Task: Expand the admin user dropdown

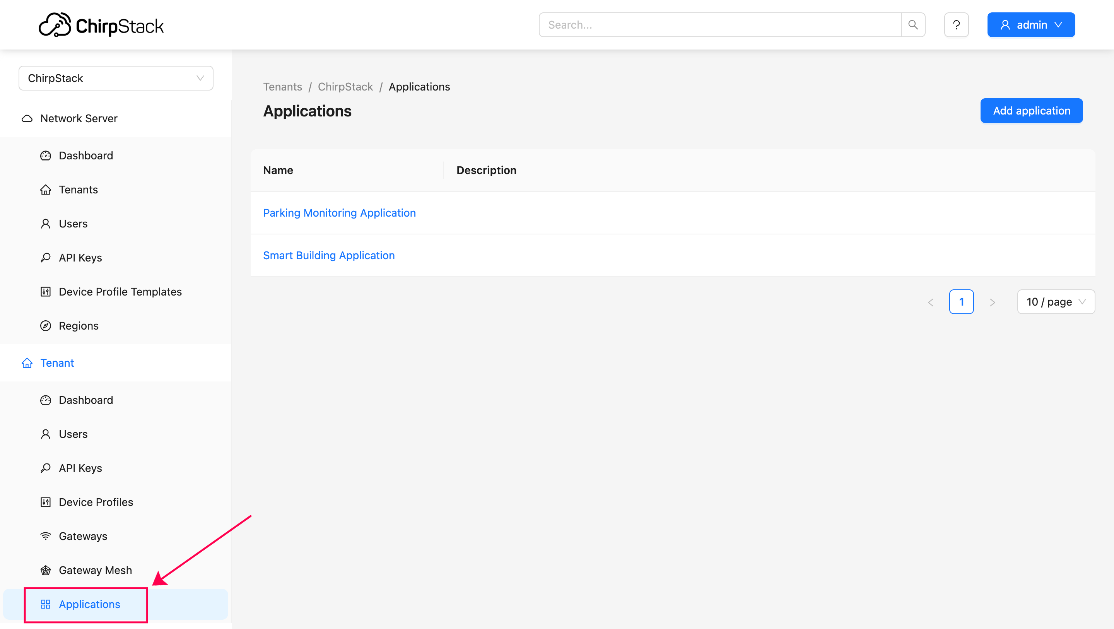Action: click(1031, 25)
